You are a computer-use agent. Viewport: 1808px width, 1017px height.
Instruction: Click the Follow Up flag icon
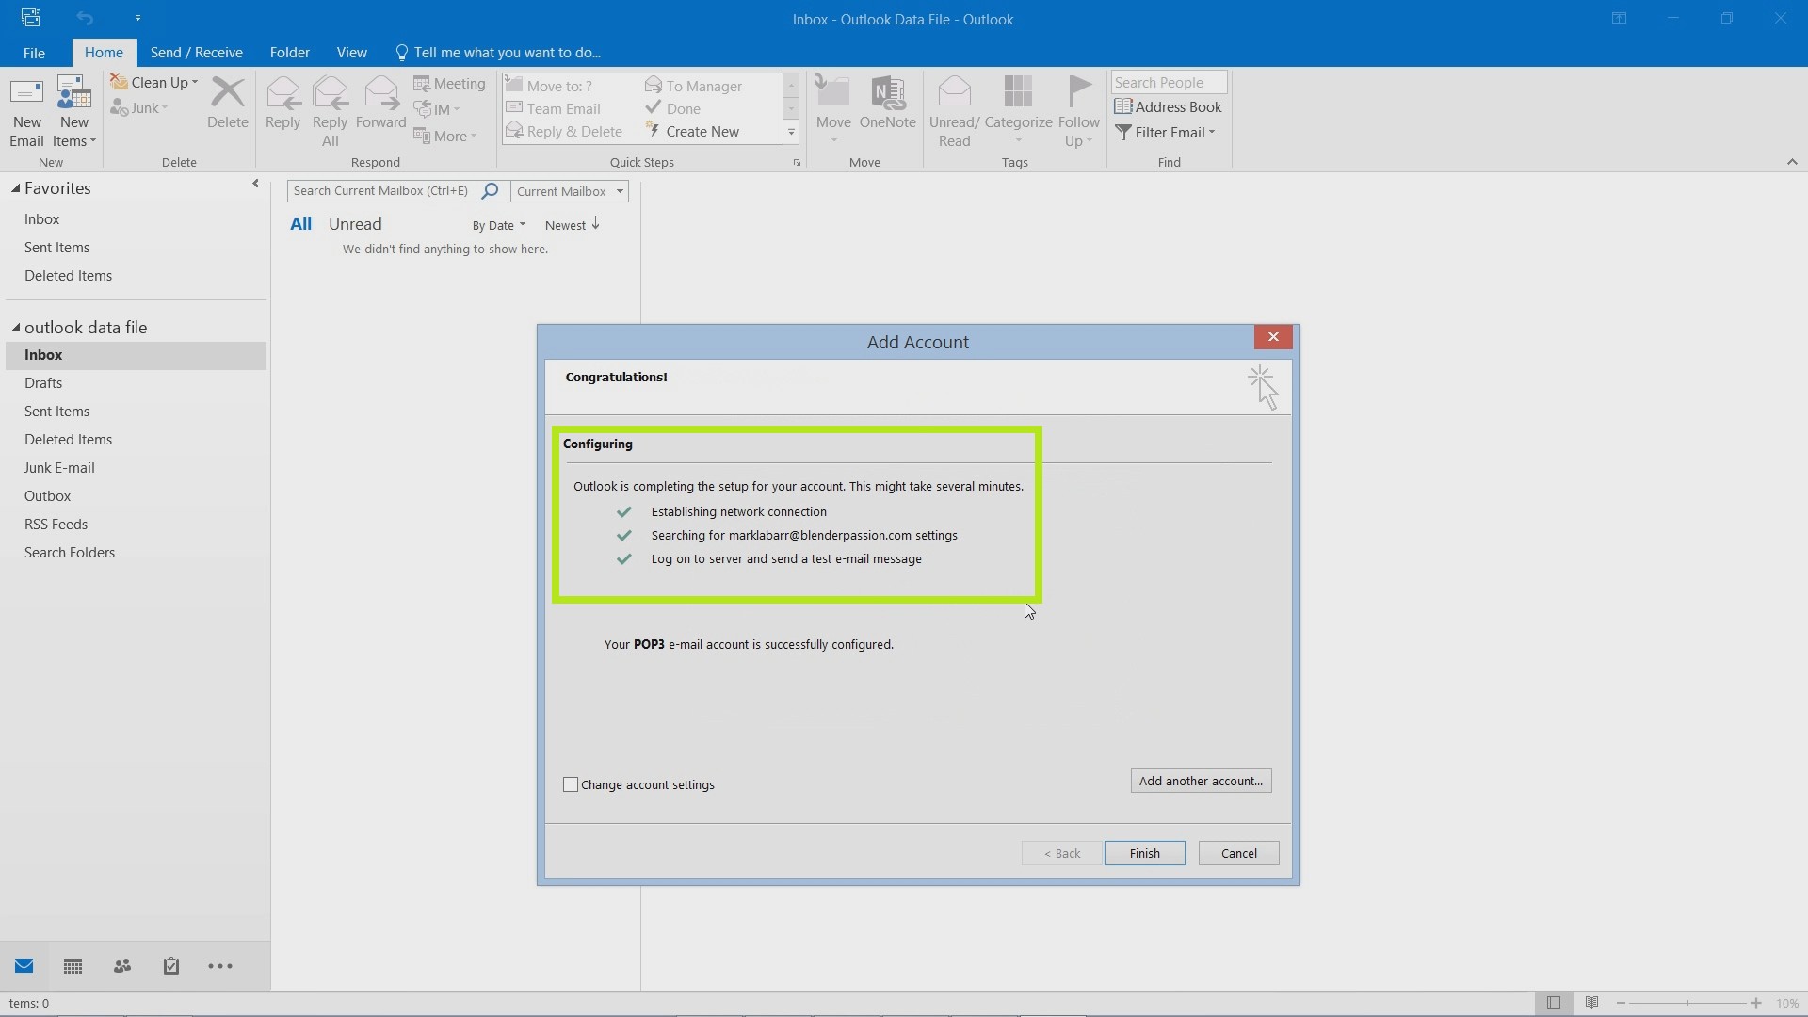click(1079, 93)
